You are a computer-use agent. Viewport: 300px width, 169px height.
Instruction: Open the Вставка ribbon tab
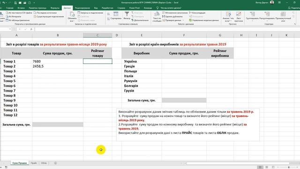tap(21, 8)
